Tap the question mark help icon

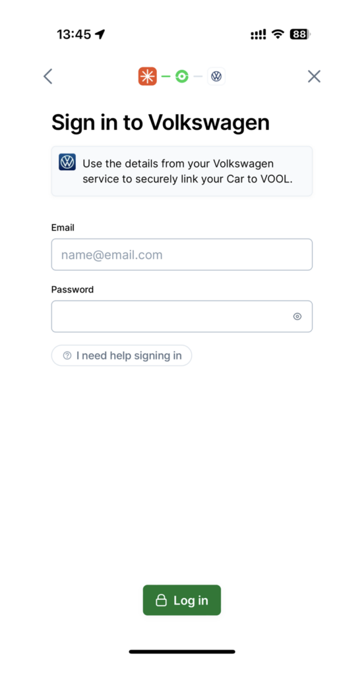tap(67, 355)
